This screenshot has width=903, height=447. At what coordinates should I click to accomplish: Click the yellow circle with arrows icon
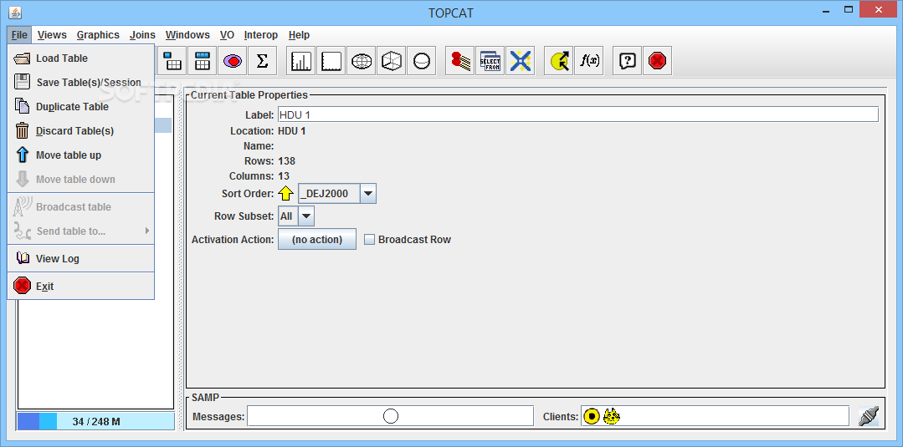click(559, 60)
